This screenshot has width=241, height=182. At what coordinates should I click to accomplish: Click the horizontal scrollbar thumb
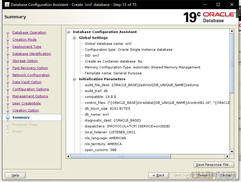(x=121, y=156)
